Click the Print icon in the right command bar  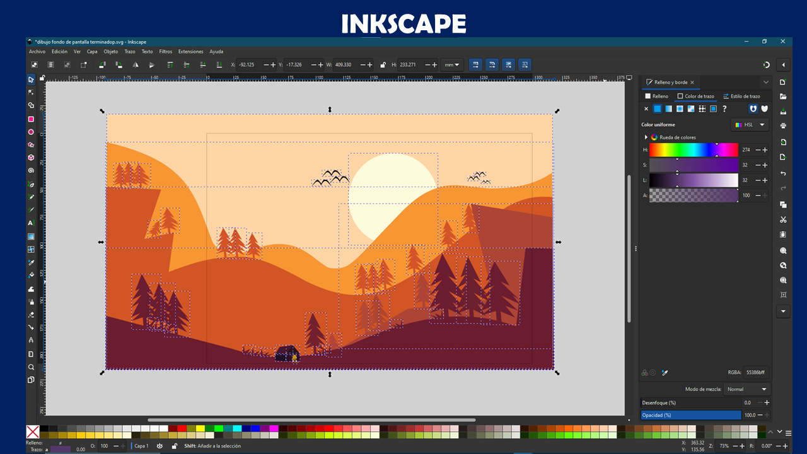coord(783,125)
